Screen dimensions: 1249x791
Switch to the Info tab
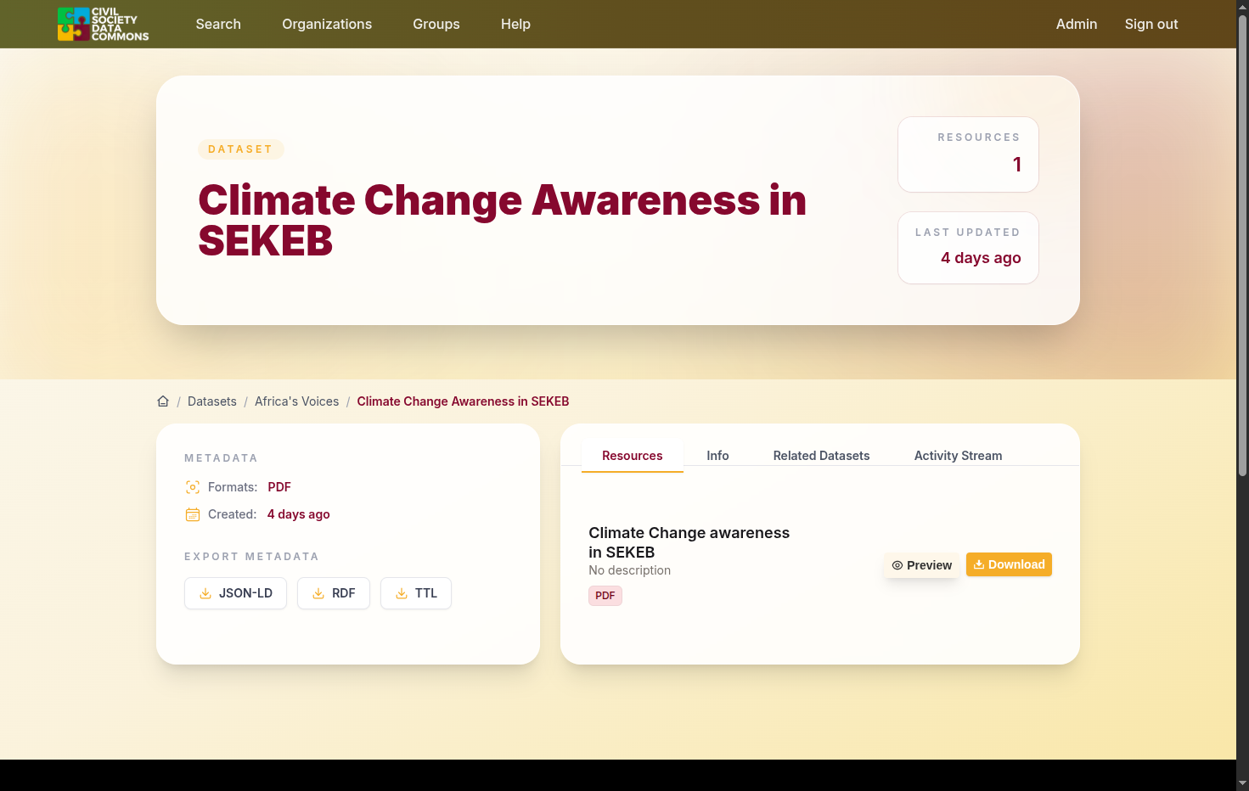pyautogui.click(x=717, y=456)
